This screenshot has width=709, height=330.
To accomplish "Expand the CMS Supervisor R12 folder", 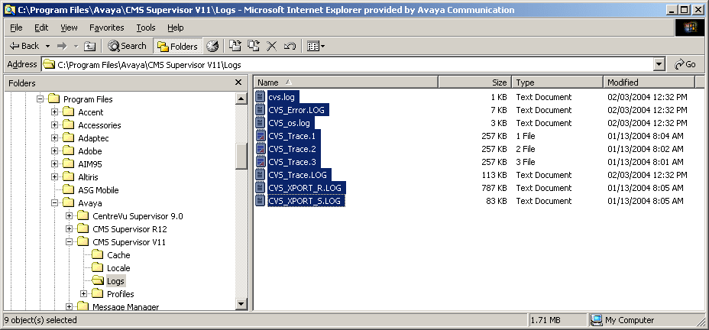I will (70, 229).
